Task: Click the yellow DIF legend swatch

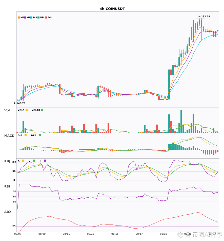Action: [26, 135]
